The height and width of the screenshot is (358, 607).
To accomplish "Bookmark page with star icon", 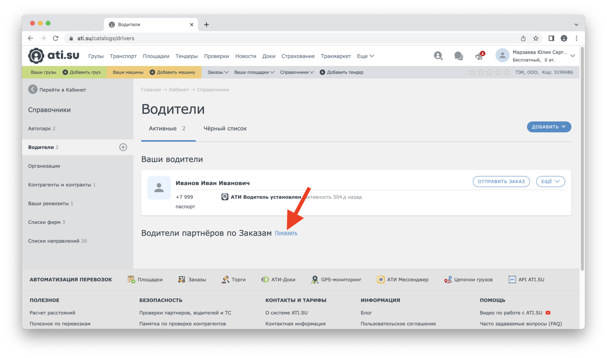I will pyautogui.click(x=536, y=38).
